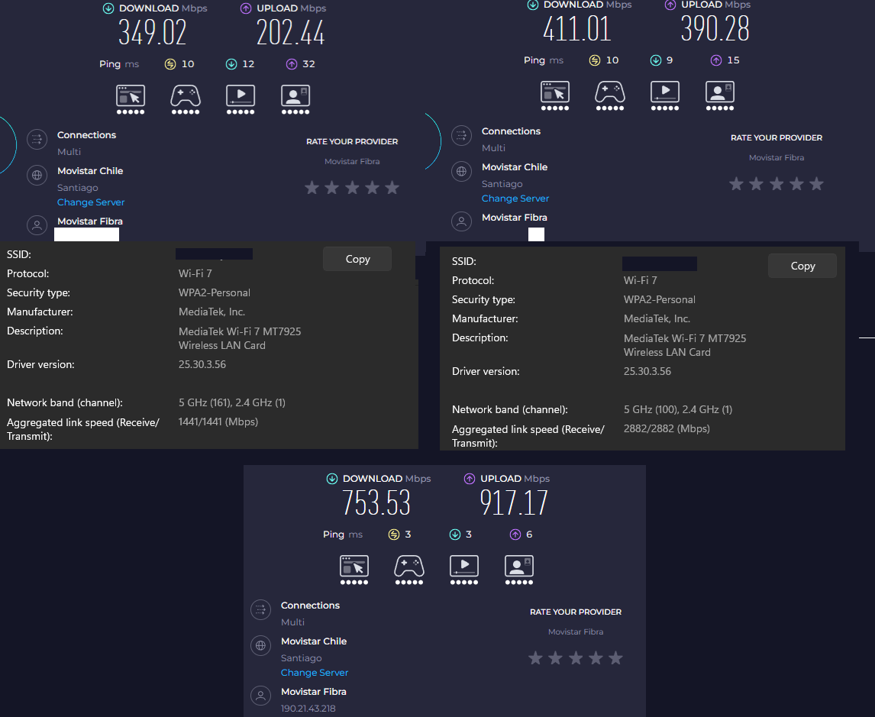Viewport: 875px width, 717px height.
Task: Click the video streaming icon under the 411.01 result
Action: point(664,92)
